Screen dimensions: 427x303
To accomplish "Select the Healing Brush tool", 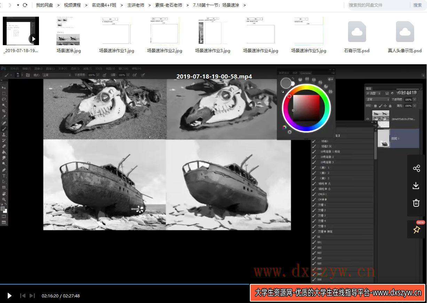I will [x=4, y=123].
